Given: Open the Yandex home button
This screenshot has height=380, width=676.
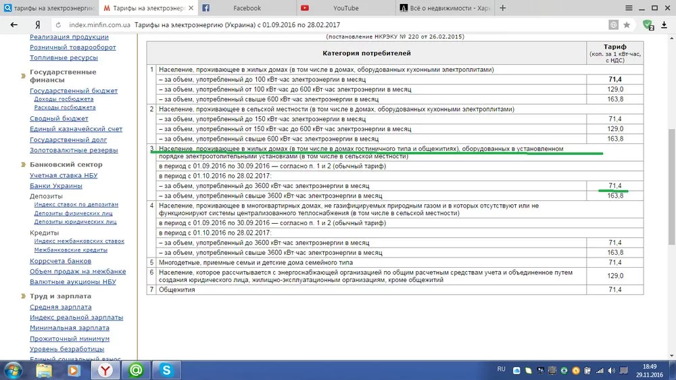Looking at the screenshot, I should (37, 25).
